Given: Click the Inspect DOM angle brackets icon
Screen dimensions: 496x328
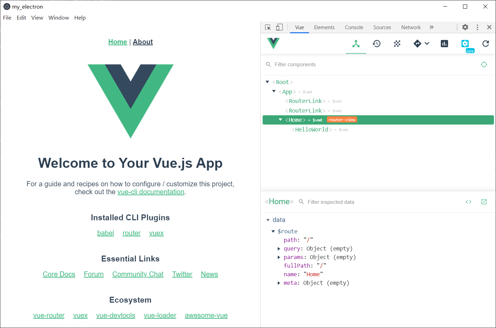Looking at the screenshot, I should [469, 202].
